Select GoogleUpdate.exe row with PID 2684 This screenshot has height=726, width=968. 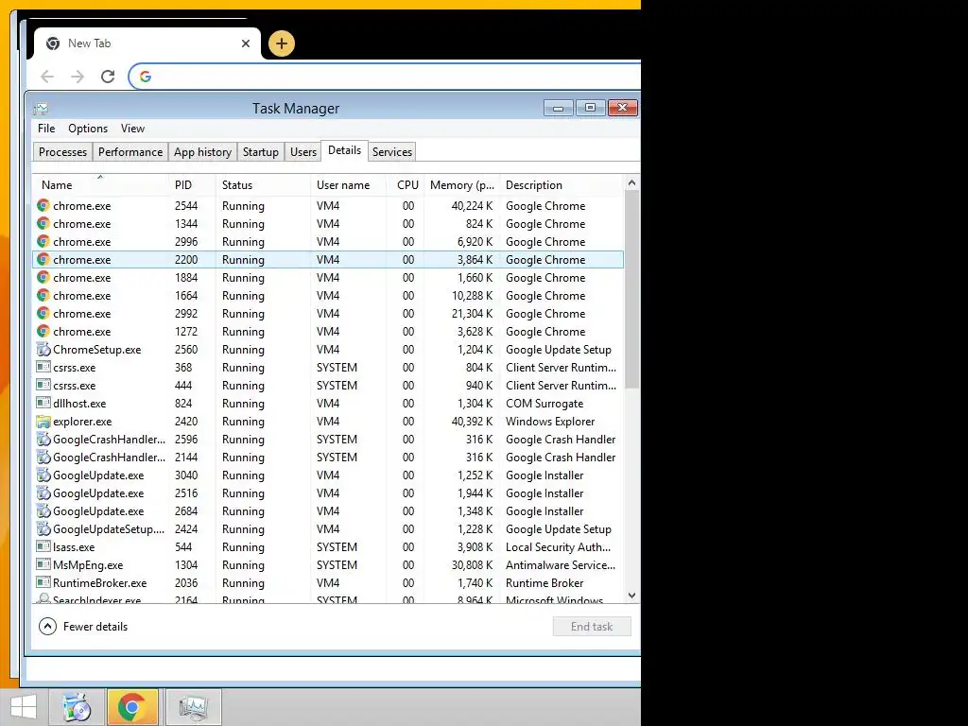point(328,511)
